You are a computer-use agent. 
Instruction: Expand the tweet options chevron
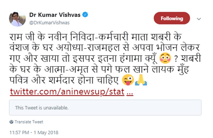(199, 19)
